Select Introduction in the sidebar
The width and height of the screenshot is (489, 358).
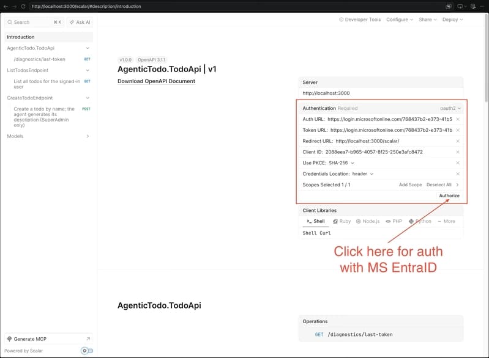click(48, 37)
